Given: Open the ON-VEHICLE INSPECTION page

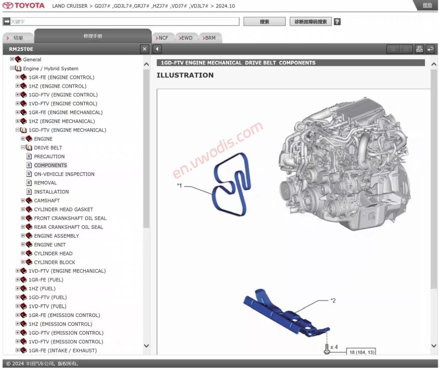Looking at the screenshot, I should pos(64,174).
